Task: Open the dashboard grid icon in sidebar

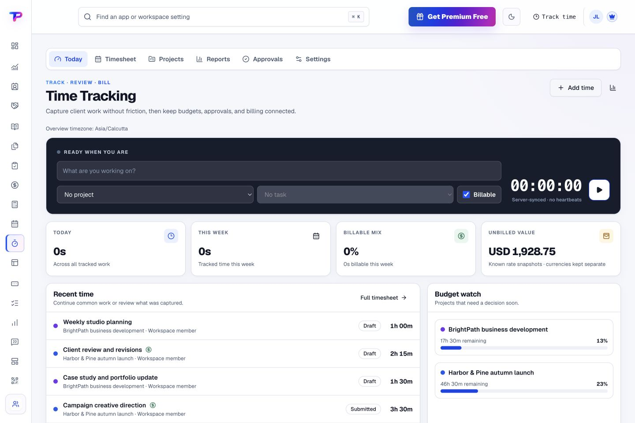Action: pos(15,46)
